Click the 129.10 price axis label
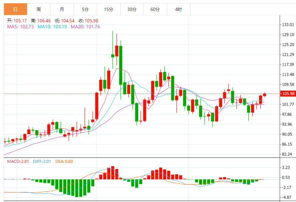The image size is (296, 202). (x=288, y=35)
